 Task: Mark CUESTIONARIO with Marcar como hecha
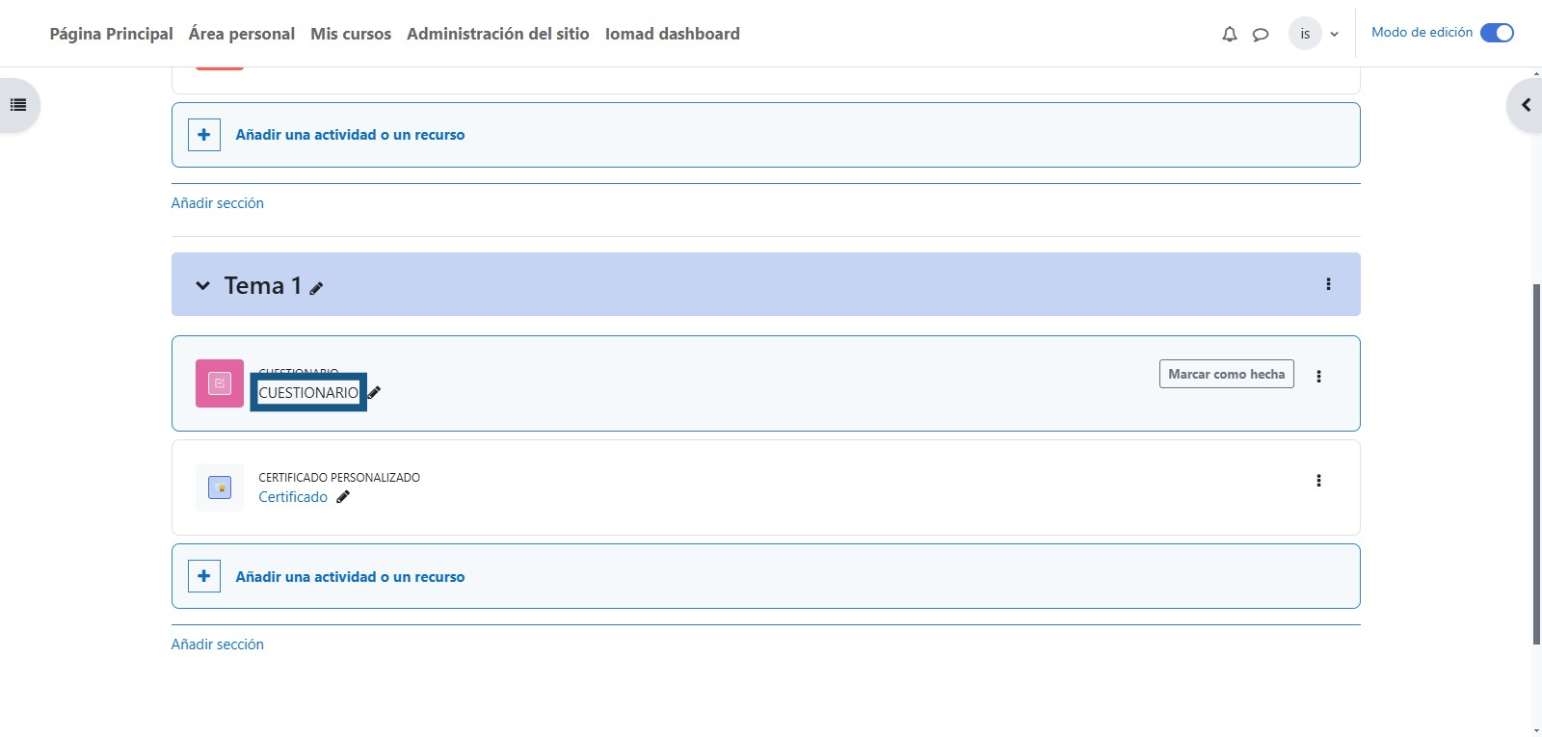[1226, 374]
